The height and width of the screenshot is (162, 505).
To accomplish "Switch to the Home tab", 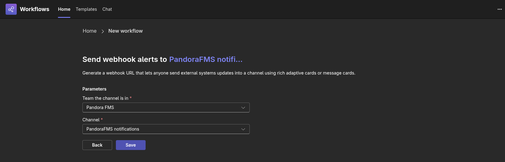I will (64, 9).
